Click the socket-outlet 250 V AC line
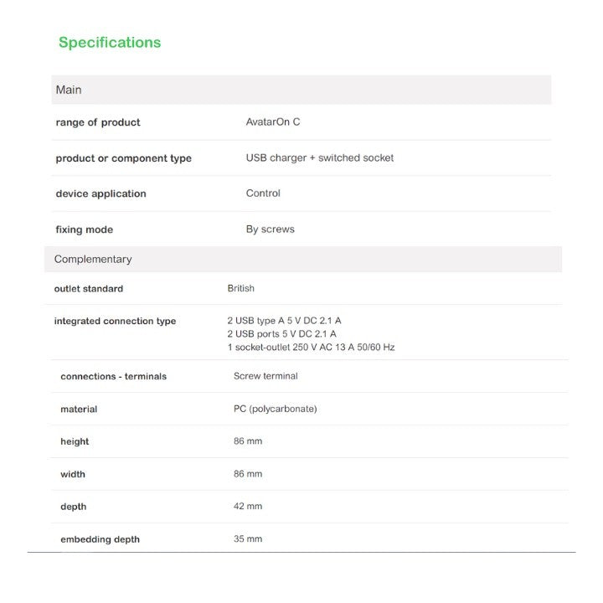603x603 pixels. [x=311, y=347]
